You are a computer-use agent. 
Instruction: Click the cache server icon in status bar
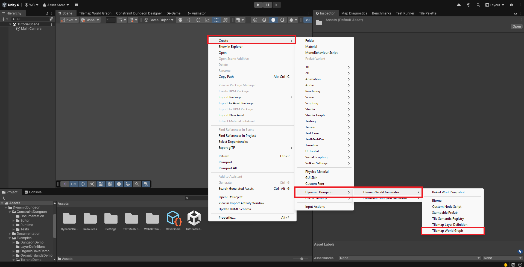513,265
